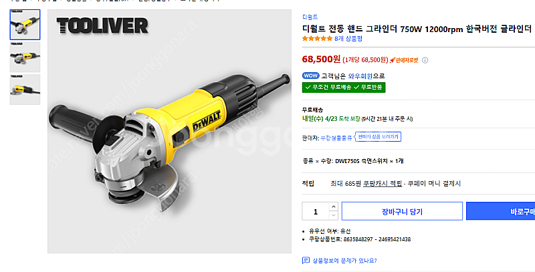Image resolution: width=535 pixels, height=272 pixels.
Task: Increase quantity with the up arrow
Action: click(333, 207)
